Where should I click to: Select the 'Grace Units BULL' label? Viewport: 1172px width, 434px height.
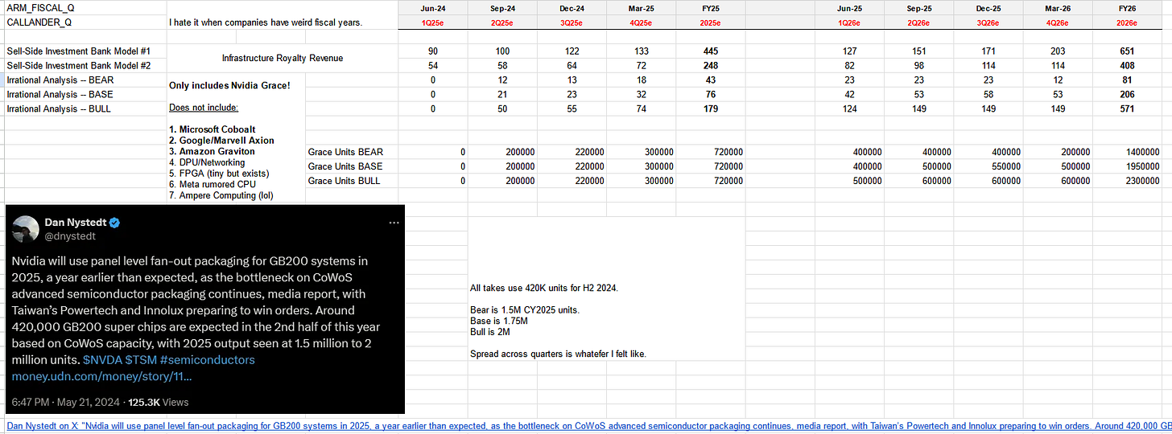pyautogui.click(x=345, y=181)
